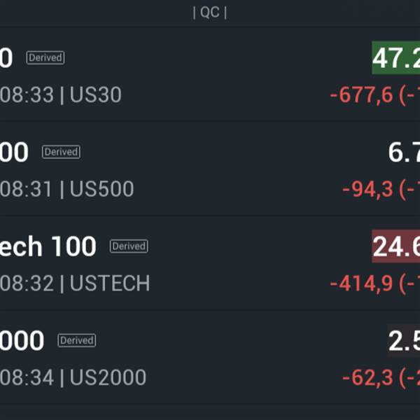Tap the green 47.2 price box
The height and width of the screenshot is (420, 420).
pos(396,59)
